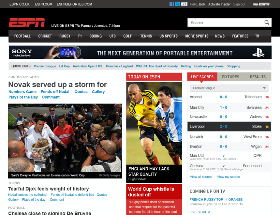This screenshot has width=280, height=215.
Task: Click the Facebook icon in top bar
Action: [171, 4]
